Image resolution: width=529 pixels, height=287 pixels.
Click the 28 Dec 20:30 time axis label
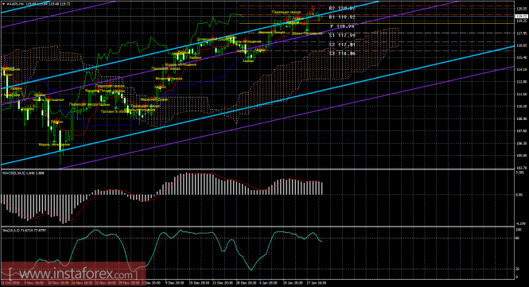(246, 283)
